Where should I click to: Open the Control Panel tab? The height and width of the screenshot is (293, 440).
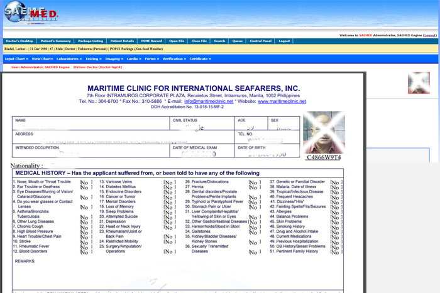[260, 41]
